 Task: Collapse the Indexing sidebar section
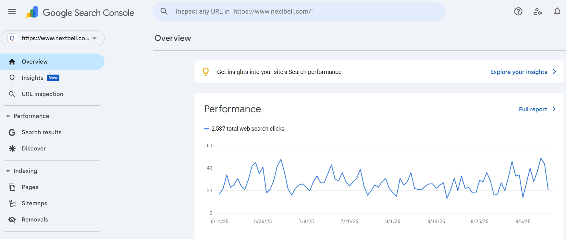[8, 171]
